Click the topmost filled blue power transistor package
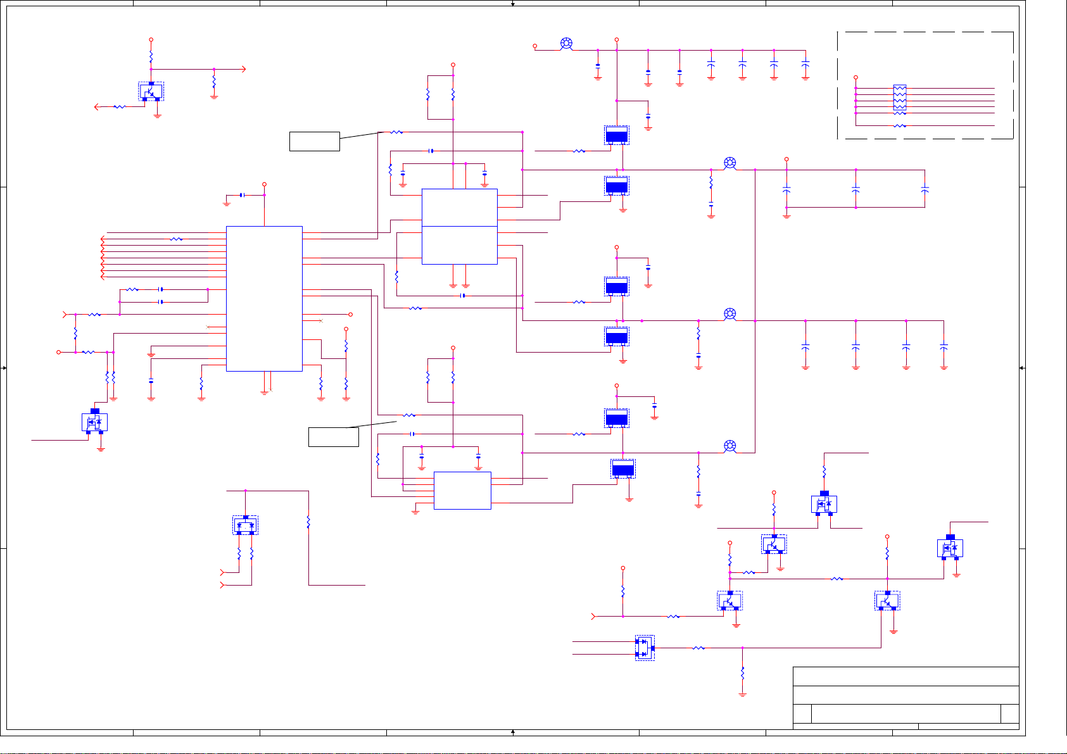Viewport: 1067px width, 754px height. (x=617, y=135)
